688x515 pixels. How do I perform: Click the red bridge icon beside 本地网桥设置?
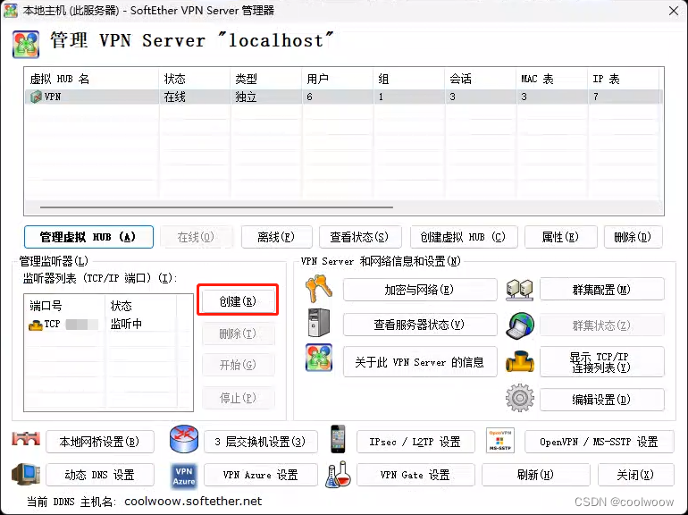click(x=26, y=439)
